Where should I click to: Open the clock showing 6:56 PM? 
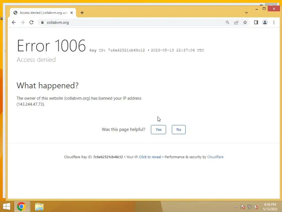coord(270,207)
